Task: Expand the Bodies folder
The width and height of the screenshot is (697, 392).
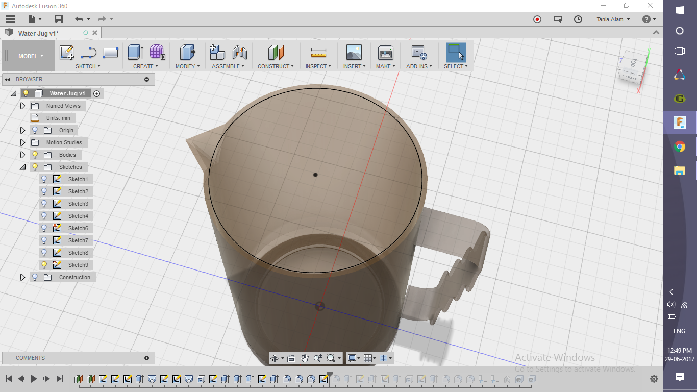Action: coord(22,155)
